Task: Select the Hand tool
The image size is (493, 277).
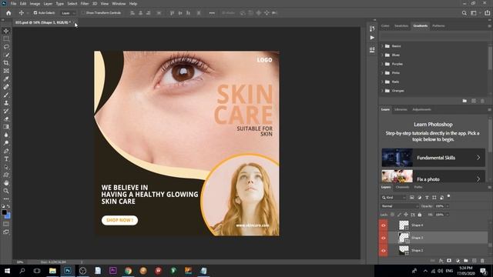Action: [6, 183]
